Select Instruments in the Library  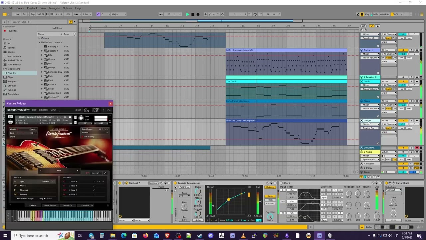[14, 56]
